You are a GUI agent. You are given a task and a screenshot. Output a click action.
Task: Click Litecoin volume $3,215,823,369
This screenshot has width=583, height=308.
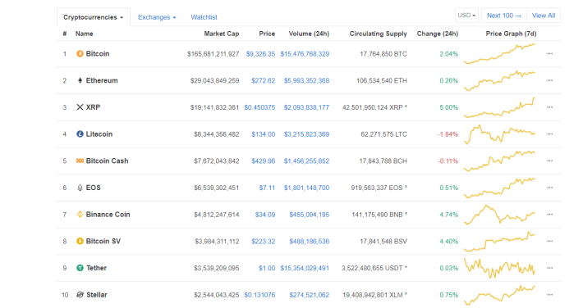click(x=307, y=134)
